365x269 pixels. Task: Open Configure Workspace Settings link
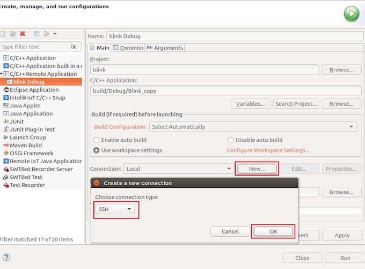click(x=268, y=150)
